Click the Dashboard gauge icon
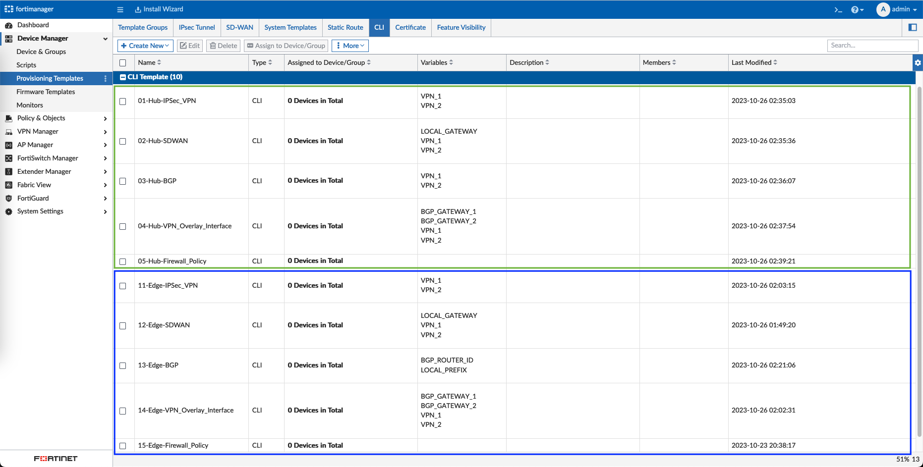This screenshot has width=923, height=467. 8,25
